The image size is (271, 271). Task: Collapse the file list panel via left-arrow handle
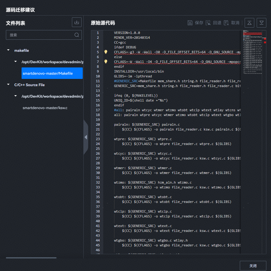86,137
